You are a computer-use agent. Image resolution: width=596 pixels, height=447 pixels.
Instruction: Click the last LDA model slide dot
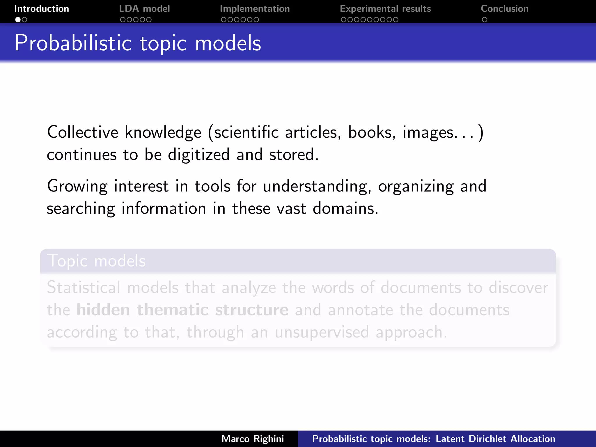(x=149, y=20)
